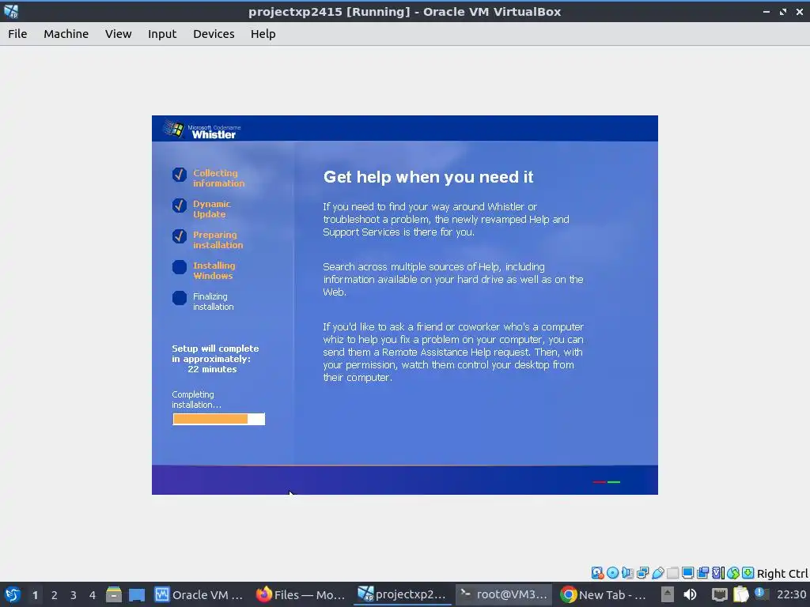Open the Devices menu
This screenshot has height=607, width=810.
click(x=214, y=33)
